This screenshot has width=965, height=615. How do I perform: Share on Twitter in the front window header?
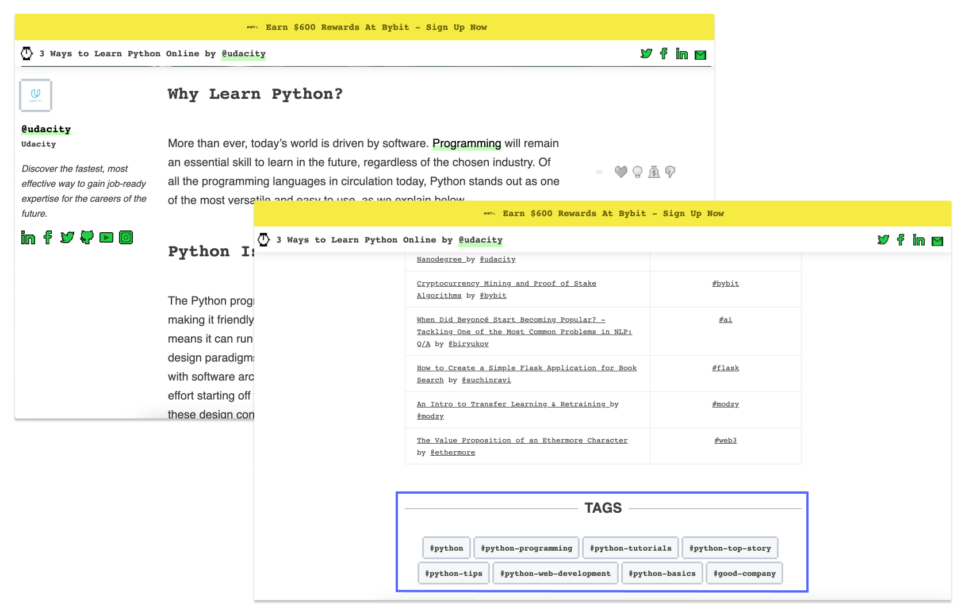tap(883, 240)
